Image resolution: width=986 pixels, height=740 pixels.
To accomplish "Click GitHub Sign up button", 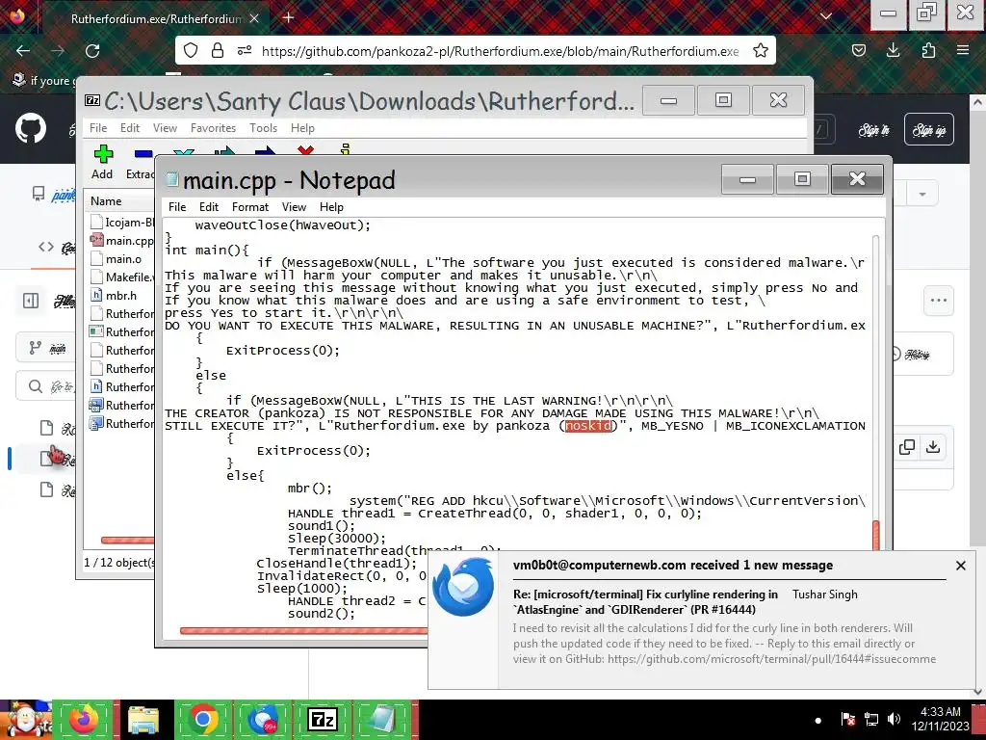I will [x=929, y=130].
